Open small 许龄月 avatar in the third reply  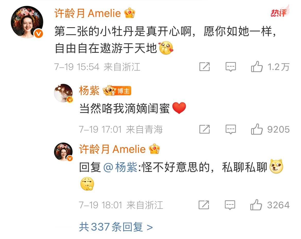coord(63,152)
